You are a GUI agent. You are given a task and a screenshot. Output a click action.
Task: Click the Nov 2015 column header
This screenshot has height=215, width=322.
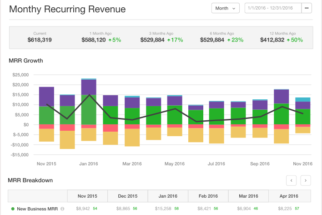point(87,196)
